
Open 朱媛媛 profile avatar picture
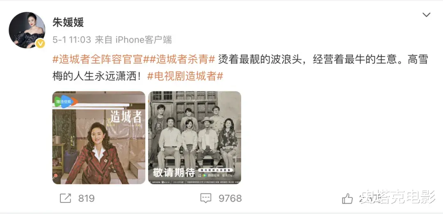pyautogui.click(x=27, y=30)
